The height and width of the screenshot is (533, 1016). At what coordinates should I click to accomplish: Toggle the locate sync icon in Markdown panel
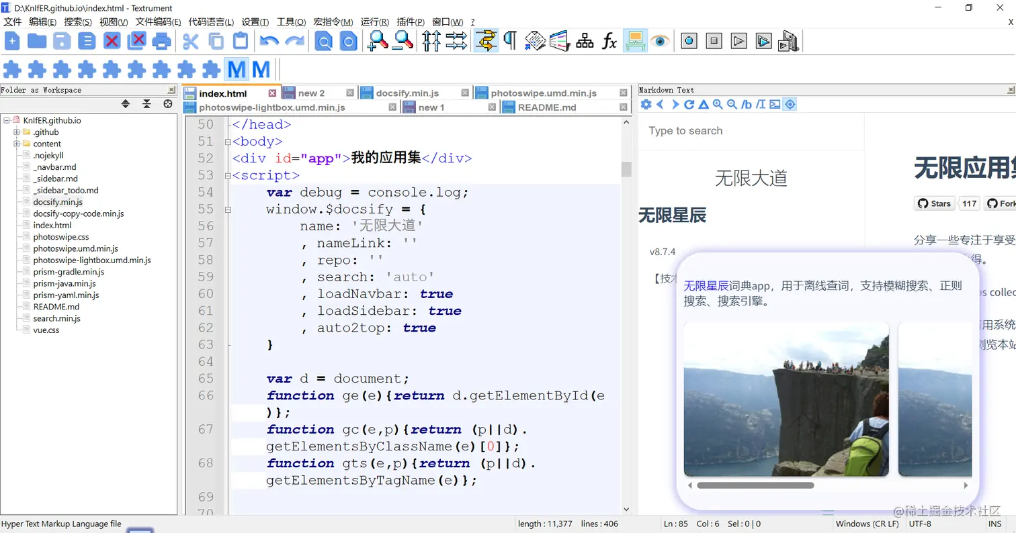(790, 104)
